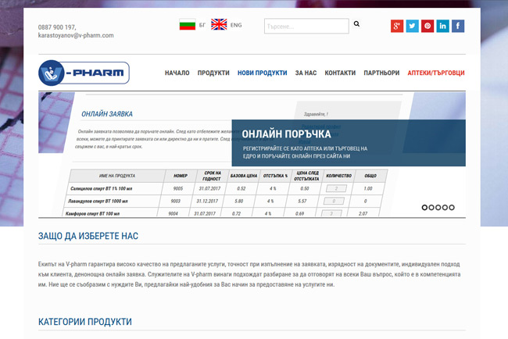Click the V-Pharm logo
The image size is (508, 339).
point(84,73)
